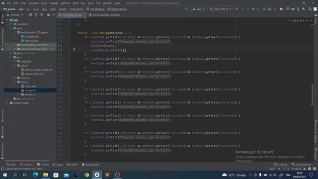
Task: Open the Terminal tool window
Action: pos(43,165)
